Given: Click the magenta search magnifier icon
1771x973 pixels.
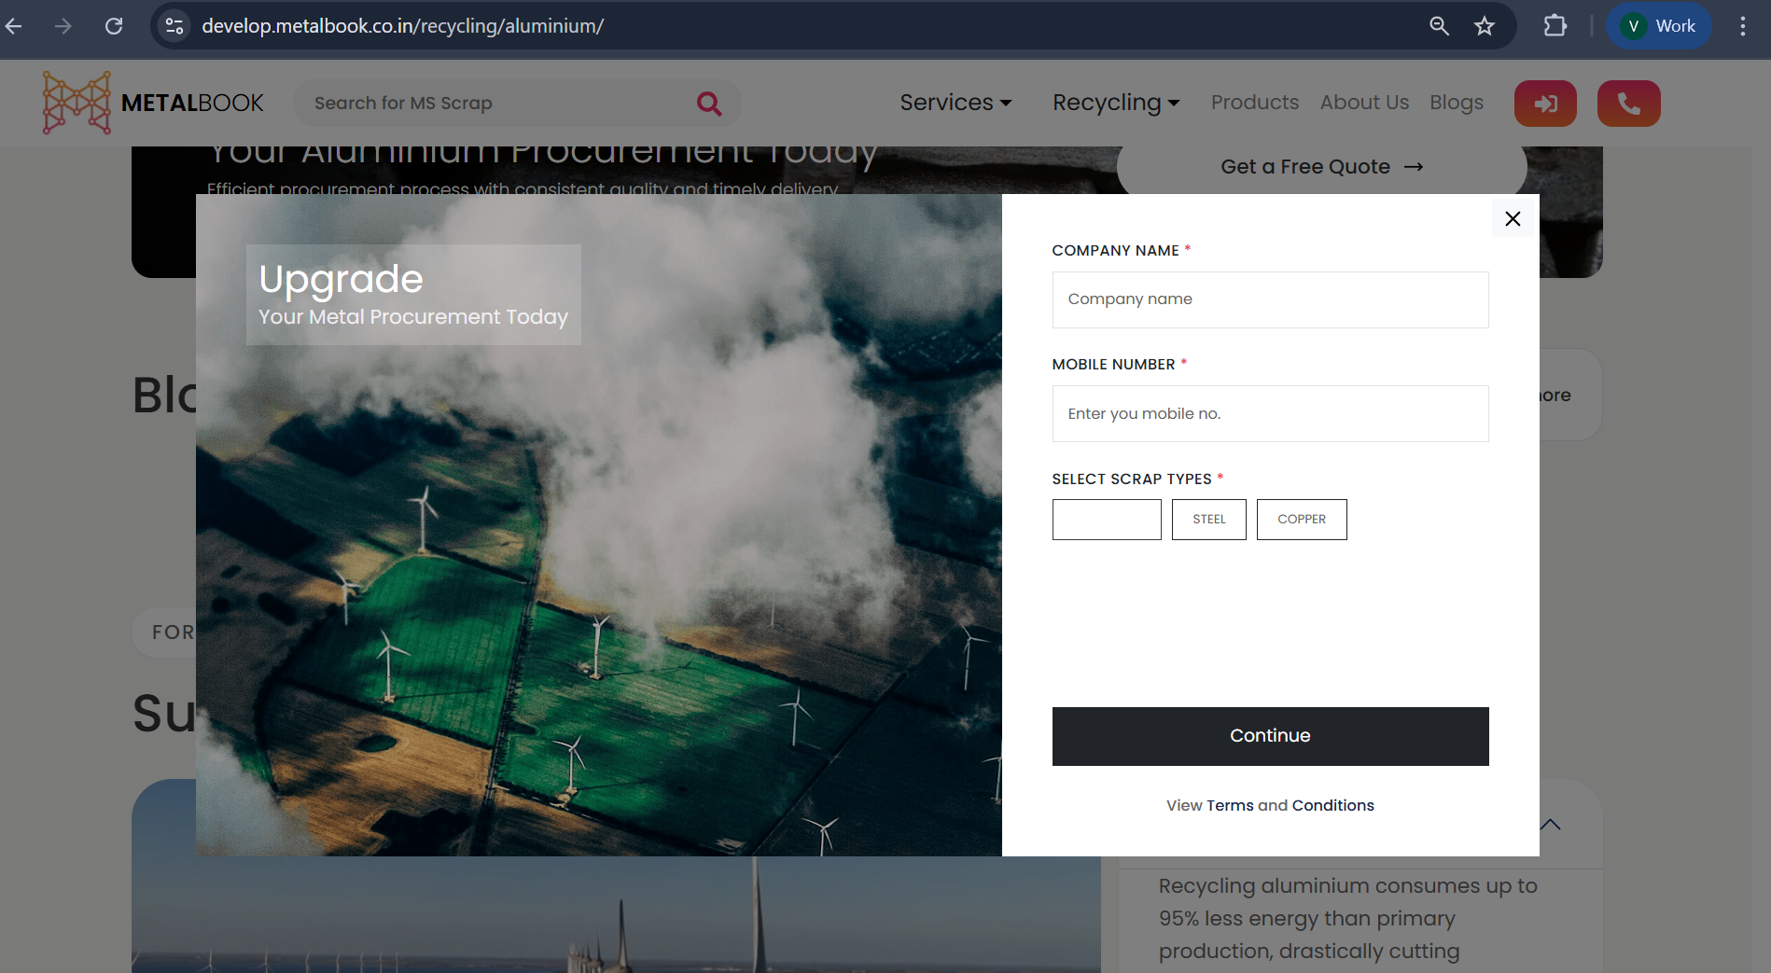Looking at the screenshot, I should click(709, 104).
